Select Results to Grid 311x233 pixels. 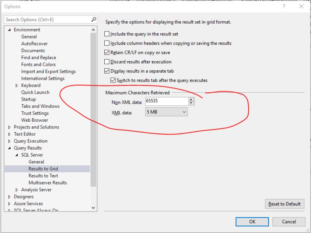click(43, 169)
